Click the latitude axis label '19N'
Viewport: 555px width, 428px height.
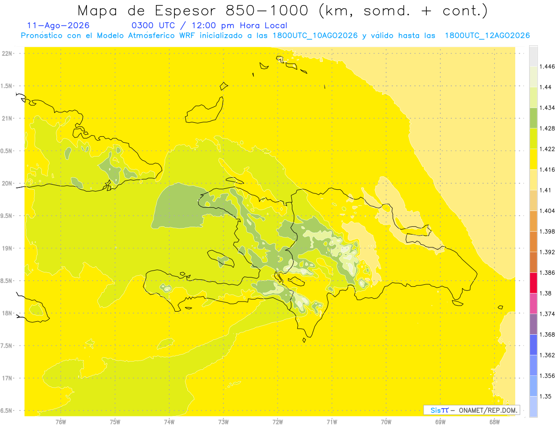pos(7,248)
